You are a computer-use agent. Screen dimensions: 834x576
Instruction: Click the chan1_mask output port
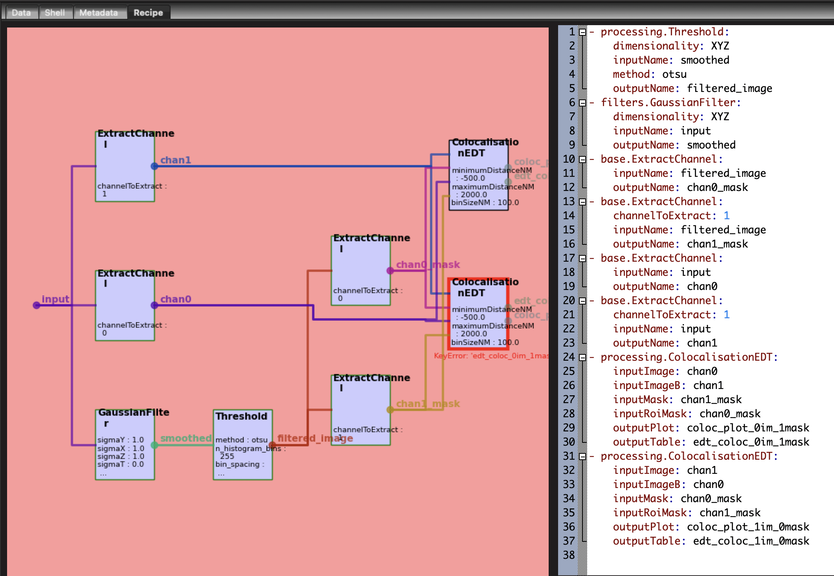pyautogui.click(x=390, y=409)
